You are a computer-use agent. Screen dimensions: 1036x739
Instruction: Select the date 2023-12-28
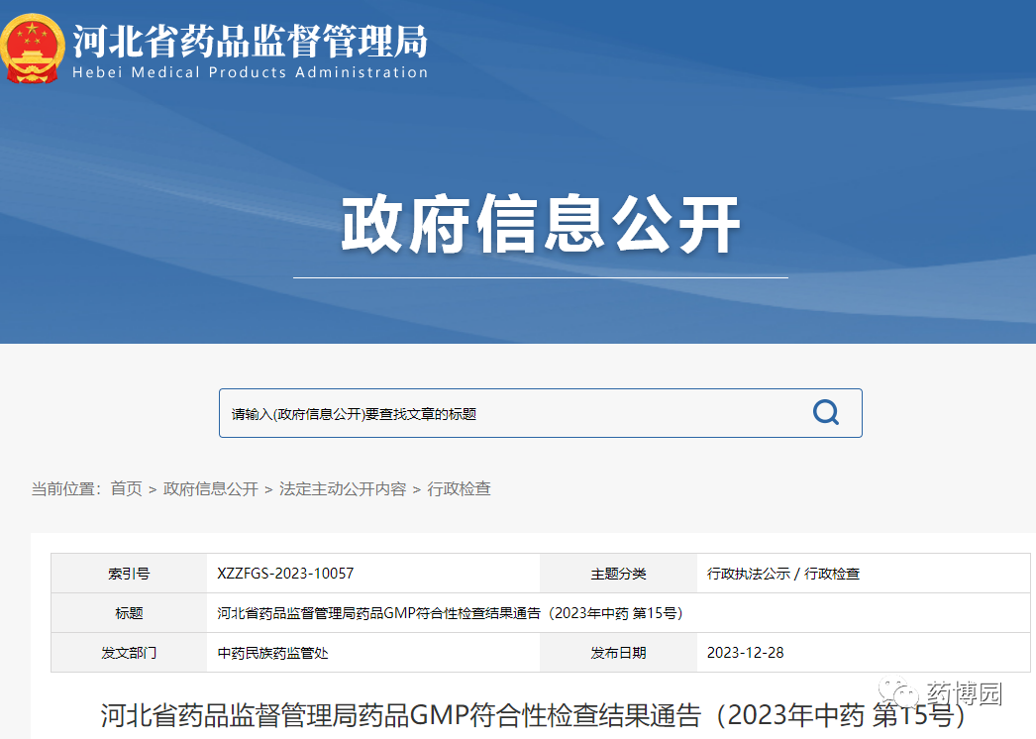[745, 653]
